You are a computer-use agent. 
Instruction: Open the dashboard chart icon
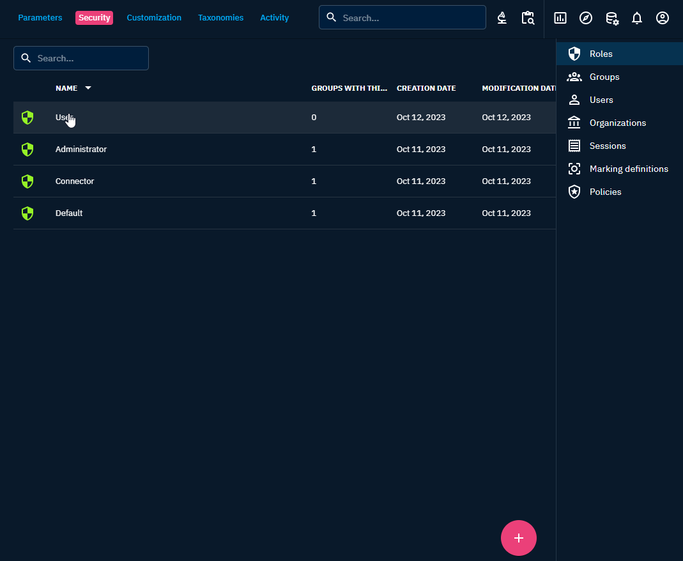[x=560, y=18]
